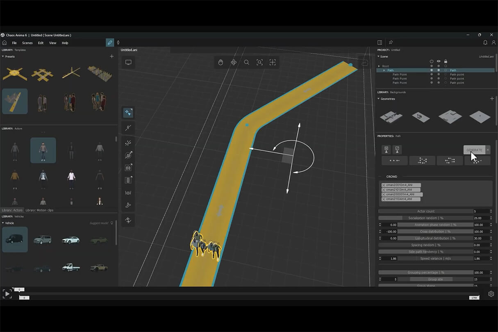Toggle enabled dot for first Path Point
Screen dimensions: 498x332
point(431,75)
